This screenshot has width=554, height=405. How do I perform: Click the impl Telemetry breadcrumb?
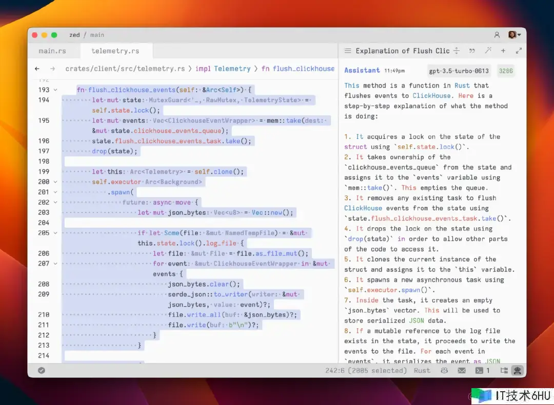point(223,69)
